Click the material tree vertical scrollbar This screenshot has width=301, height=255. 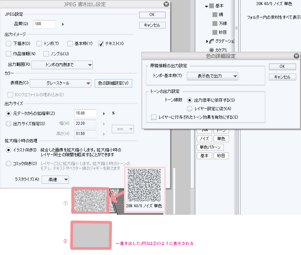[x=236, y=28]
